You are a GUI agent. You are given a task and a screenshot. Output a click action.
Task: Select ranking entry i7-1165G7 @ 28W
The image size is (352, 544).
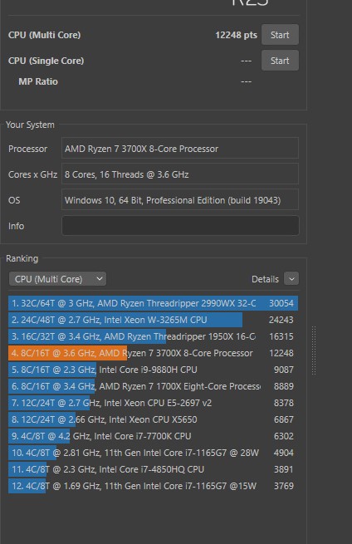[153, 453]
